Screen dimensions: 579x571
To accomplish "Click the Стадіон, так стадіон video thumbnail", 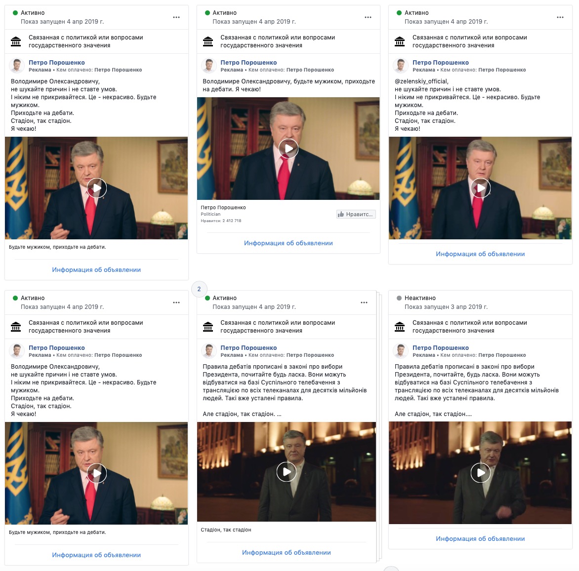I will click(x=287, y=472).
